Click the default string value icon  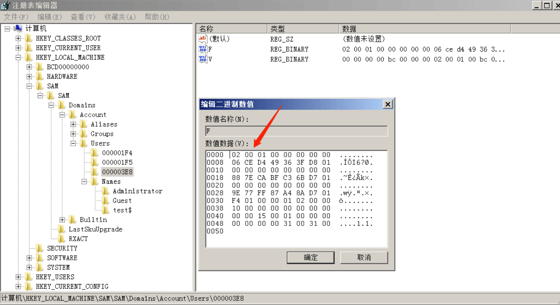pos(203,39)
